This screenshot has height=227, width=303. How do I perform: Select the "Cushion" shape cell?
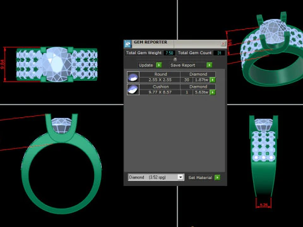(160, 86)
